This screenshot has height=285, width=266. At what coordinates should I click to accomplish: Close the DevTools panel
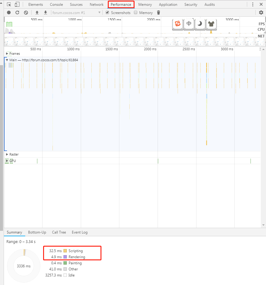tap(261, 4)
